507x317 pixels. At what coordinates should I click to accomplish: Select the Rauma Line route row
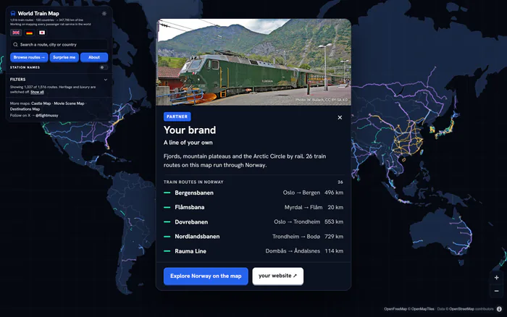click(x=253, y=251)
